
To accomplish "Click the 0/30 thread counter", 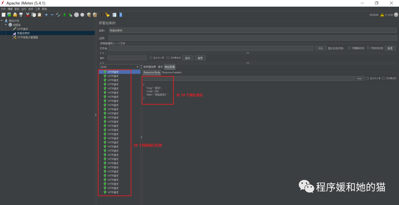I will pos(391,15).
